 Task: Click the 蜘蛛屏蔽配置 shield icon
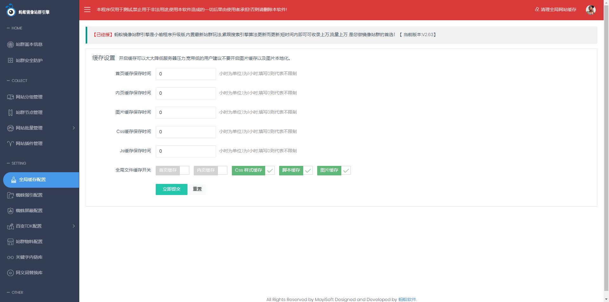(x=10, y=211)
